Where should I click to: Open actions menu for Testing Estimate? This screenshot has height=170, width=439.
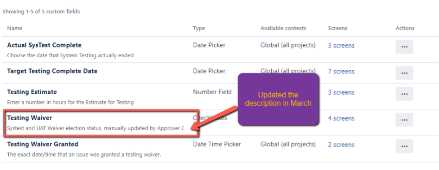tap(404, 94)
